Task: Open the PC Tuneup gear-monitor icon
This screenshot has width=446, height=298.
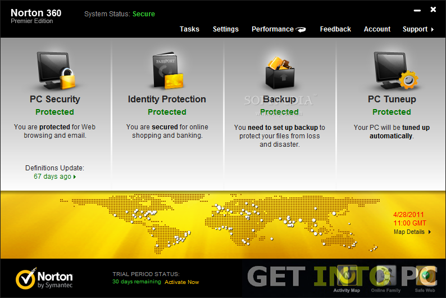Action: click(x=395, y=70)
